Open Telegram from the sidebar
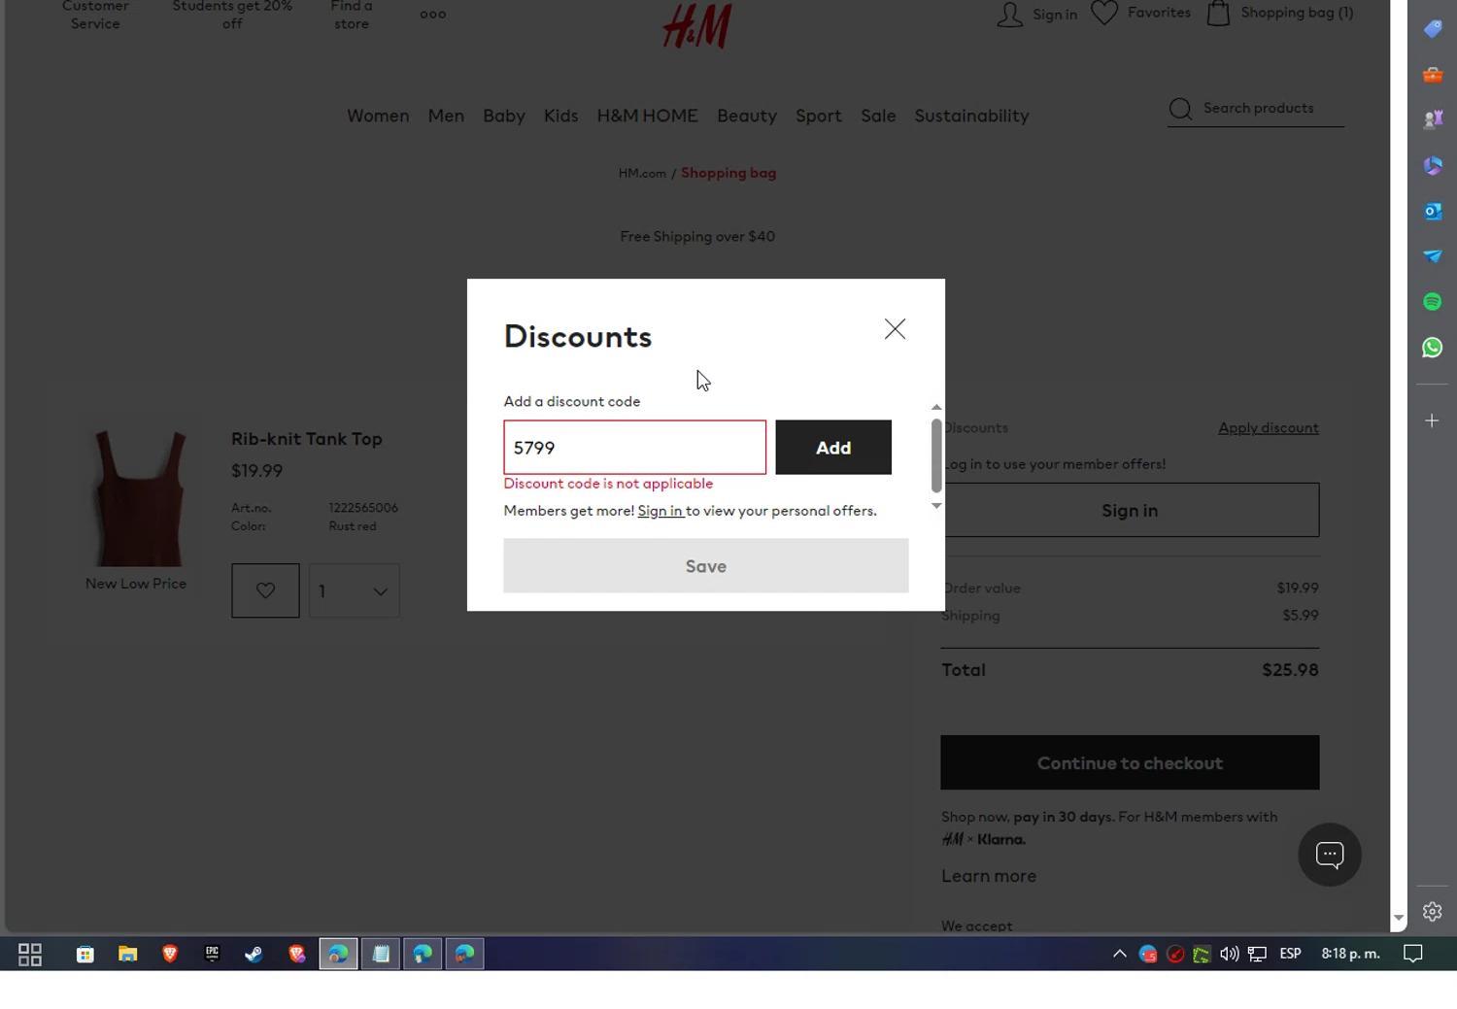Screen dimensions: 1457x1009 click(1432, 255)
